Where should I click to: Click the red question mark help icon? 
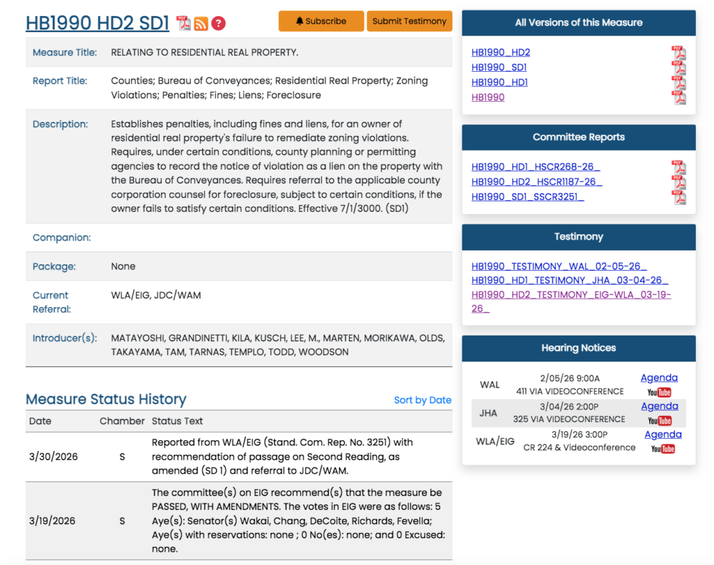(218, 24)
